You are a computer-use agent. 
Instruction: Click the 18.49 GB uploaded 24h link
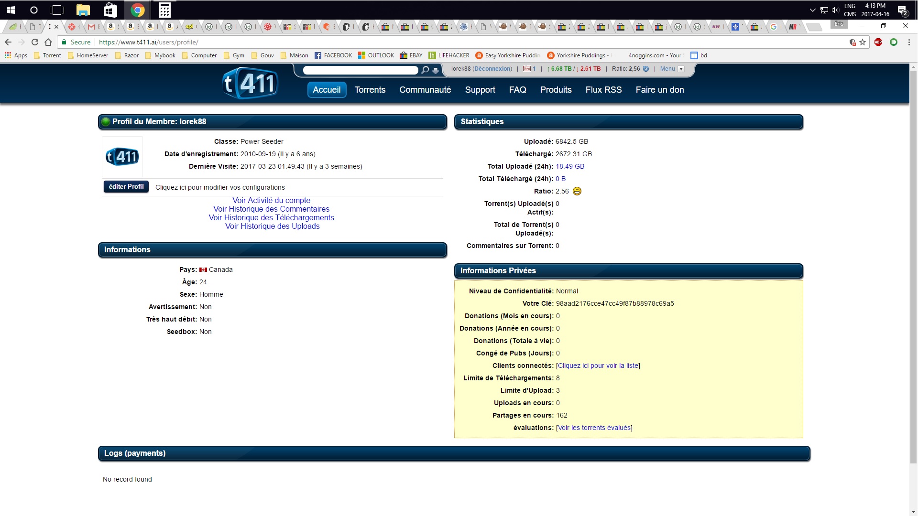pyautogui.click(x=570, y=166)
